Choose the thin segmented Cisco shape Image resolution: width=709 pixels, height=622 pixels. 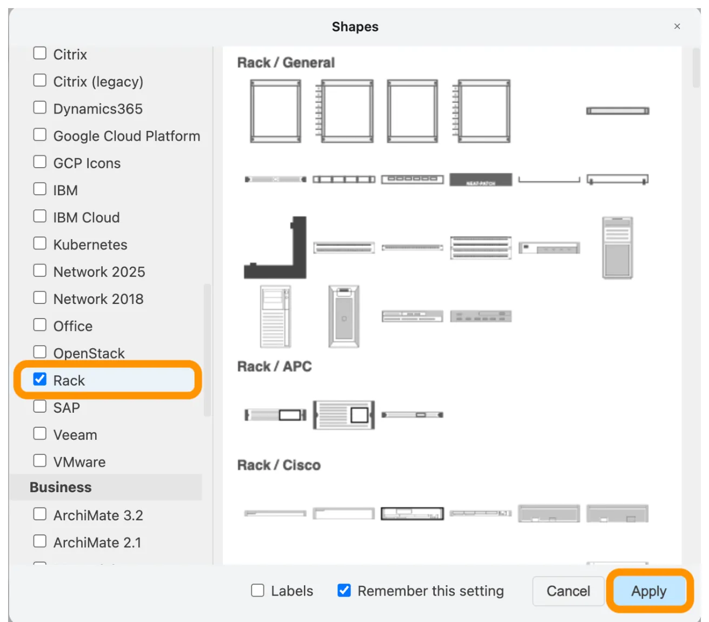(x=481, y=513)
